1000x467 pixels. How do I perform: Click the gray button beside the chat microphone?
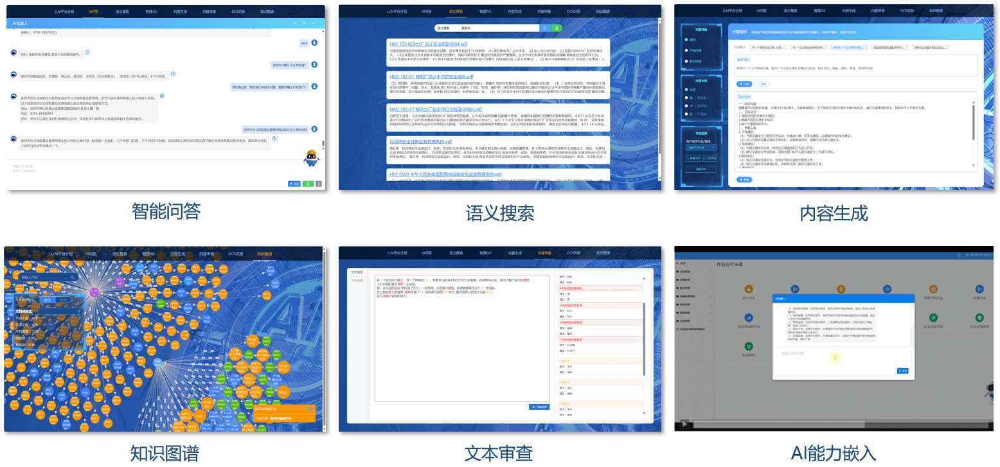coord(319,183)
